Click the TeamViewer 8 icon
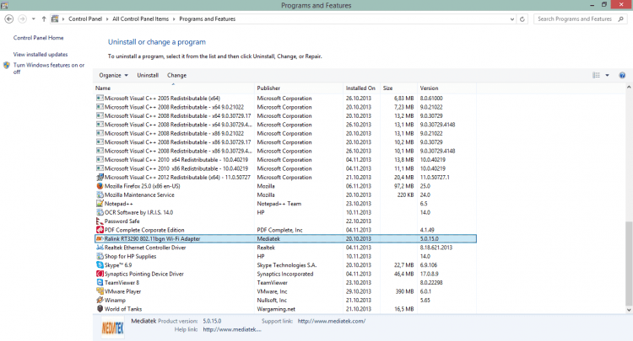The image size is (633, 341). (100, 283)
